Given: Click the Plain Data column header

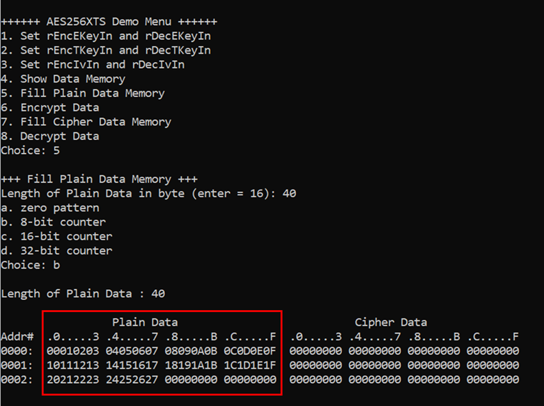Looking at the screenshot, I should click(x=144, y=322).
